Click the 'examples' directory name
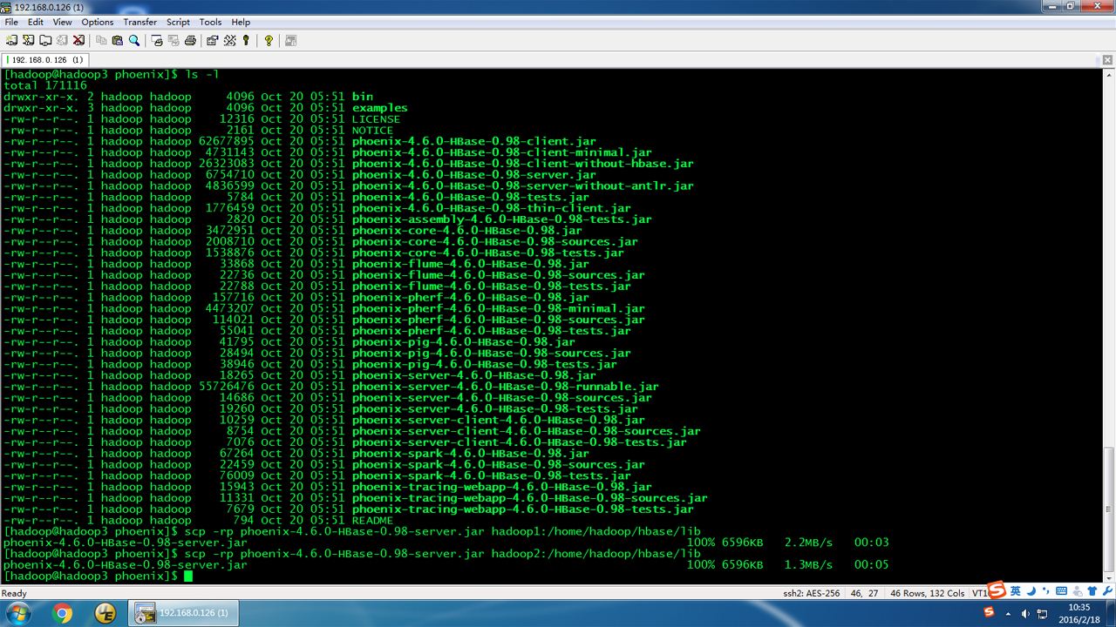 [380, 108]
